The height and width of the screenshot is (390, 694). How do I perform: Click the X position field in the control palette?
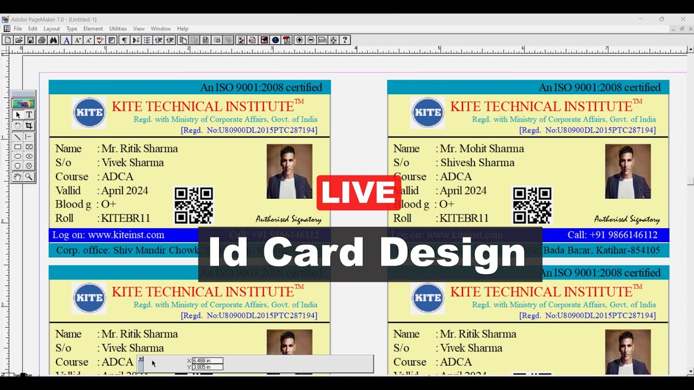pyautogui.click(x=207, y=361)
